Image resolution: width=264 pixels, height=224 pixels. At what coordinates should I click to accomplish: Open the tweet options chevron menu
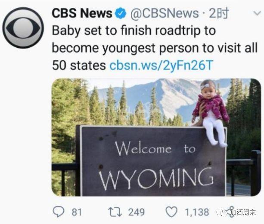[257, 13]
